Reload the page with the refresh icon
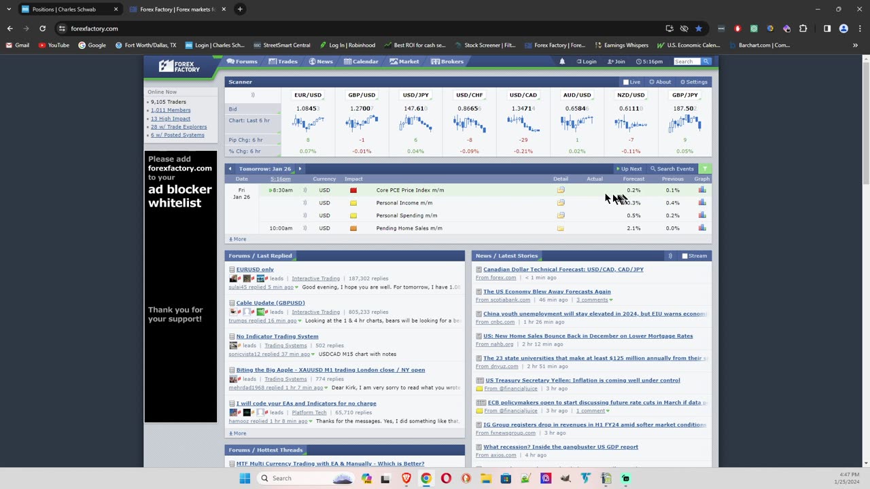Image resolution: width=870 pixels, height=489 pixels. coord(42,29)
